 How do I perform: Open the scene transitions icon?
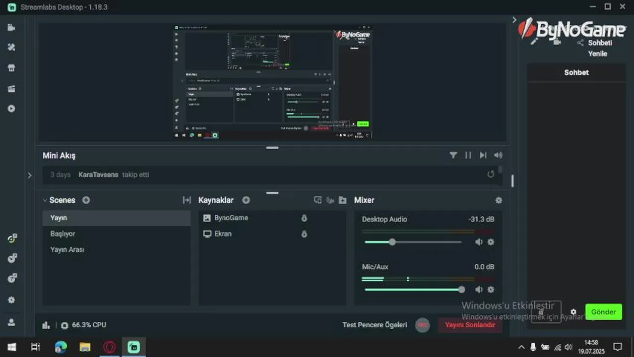187,200
